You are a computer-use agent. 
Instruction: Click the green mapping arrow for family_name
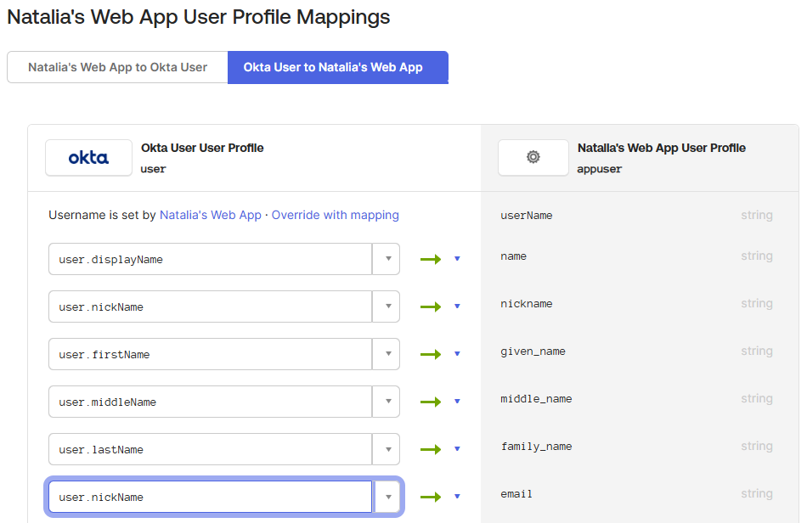pyautogui.click(x=431, y=449)
